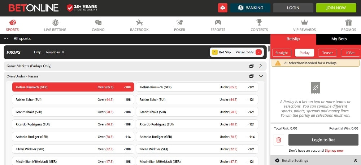
Task: Select Fabian Schar Under 44.5 bet
Action: click(197, 99)
